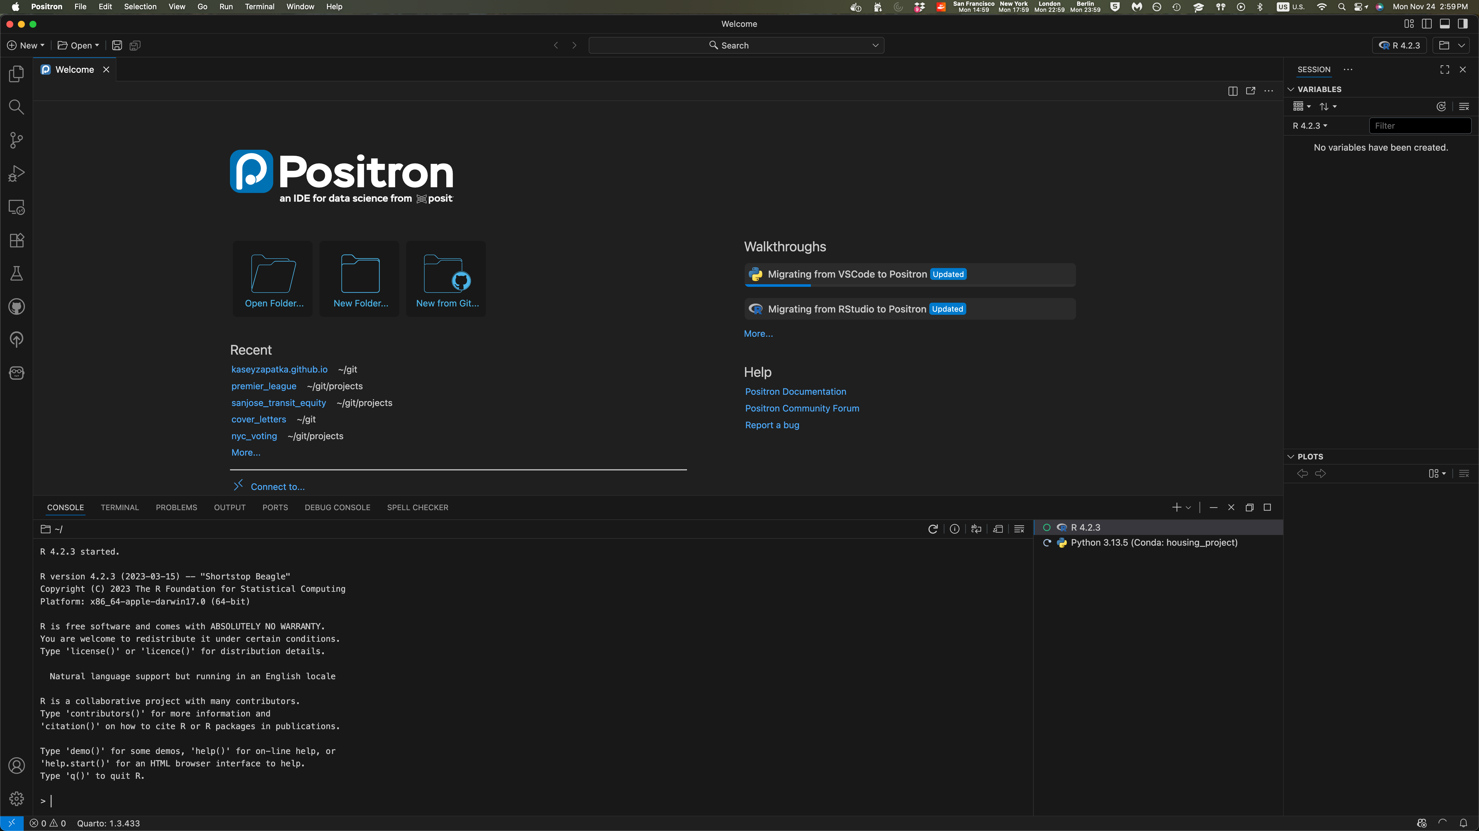
Task: Open the Source Control sidebar icon
Action: click(x=16, y=139)
